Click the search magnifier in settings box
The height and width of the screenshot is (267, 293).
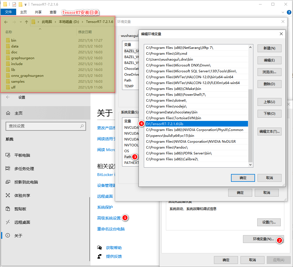(x=82, y=126)
